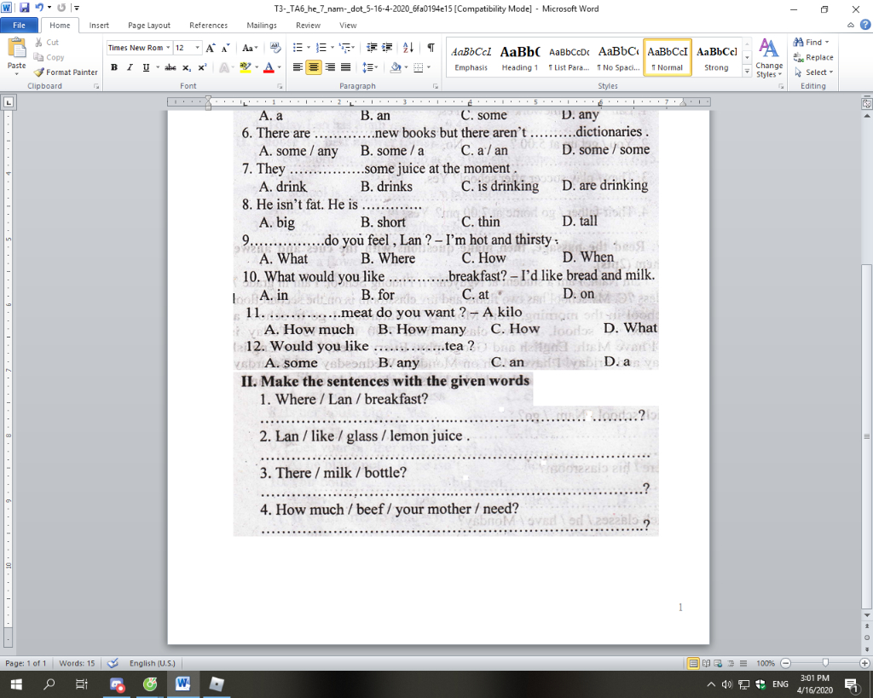Click the Windows Start button
This screenshot has height=698, width=873.
click(16, 684)
